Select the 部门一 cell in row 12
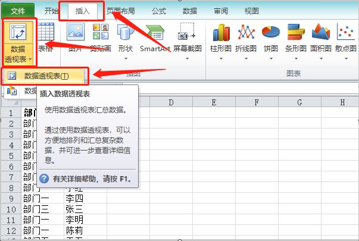Screen dimensions: 359x241 coord(43,230)
